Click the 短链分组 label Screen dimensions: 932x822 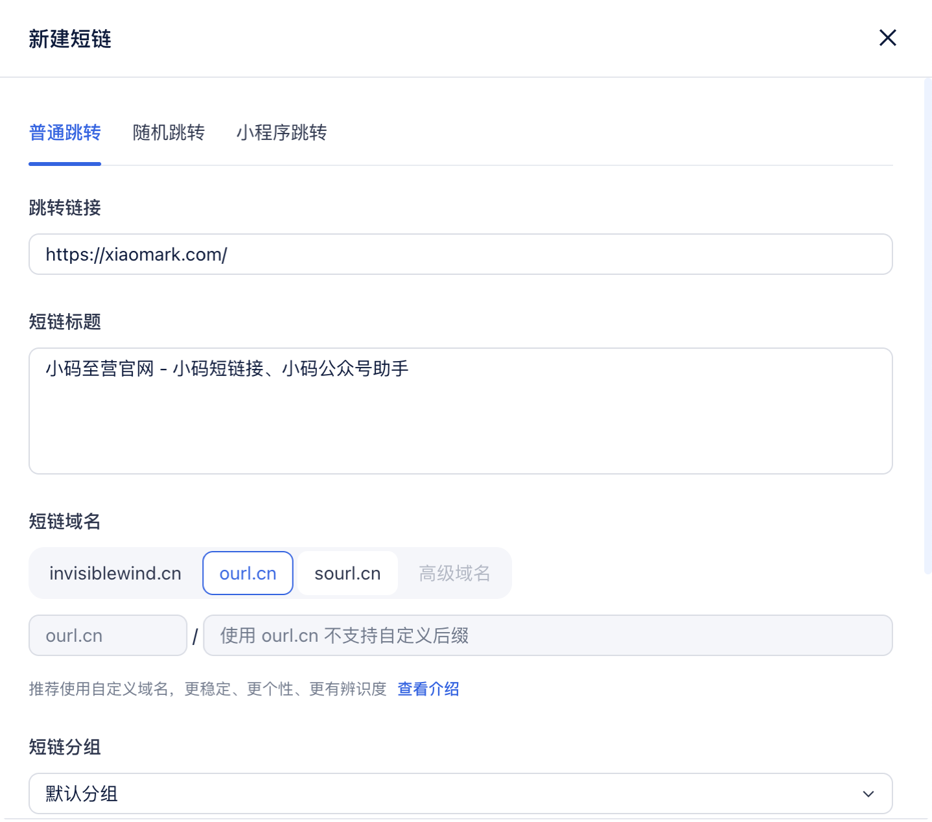point(65,747)
